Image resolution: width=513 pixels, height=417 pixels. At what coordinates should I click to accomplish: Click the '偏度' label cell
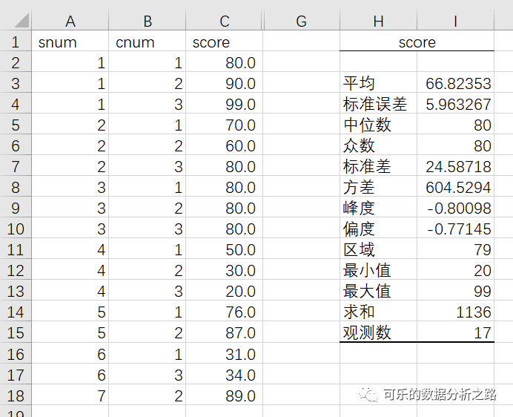click(x=378, y=229)
